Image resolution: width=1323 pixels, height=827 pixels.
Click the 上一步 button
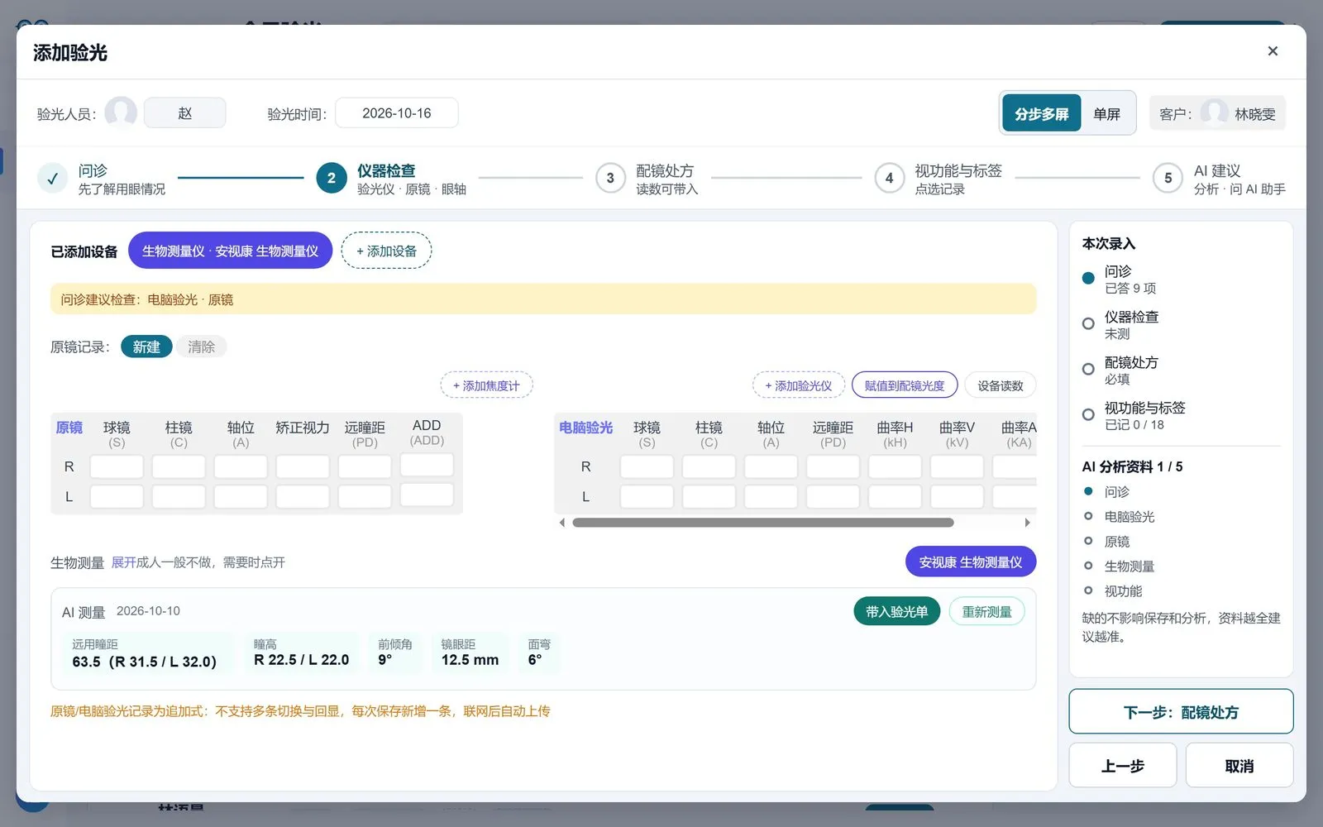click(1122, 765)
